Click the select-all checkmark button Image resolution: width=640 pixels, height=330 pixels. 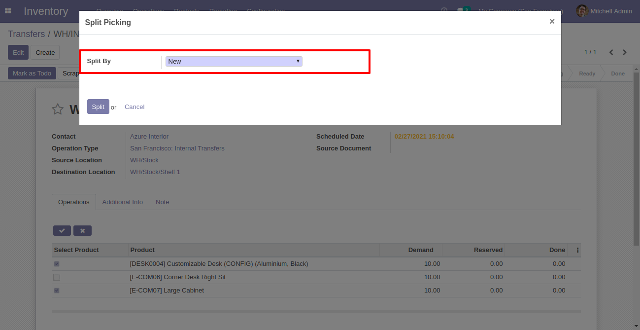pyautogui.click(x=62, y=230)
